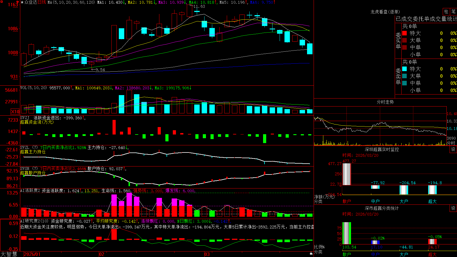Screen dimensions: 457x257
Task: Click 超赢主力持仓 yellow label
Action: click(x=33, y=152)
